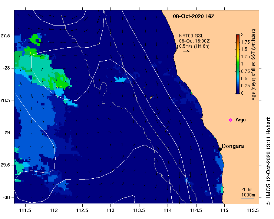
Task: Click the SST age color bar
Action: coord(238,64)
